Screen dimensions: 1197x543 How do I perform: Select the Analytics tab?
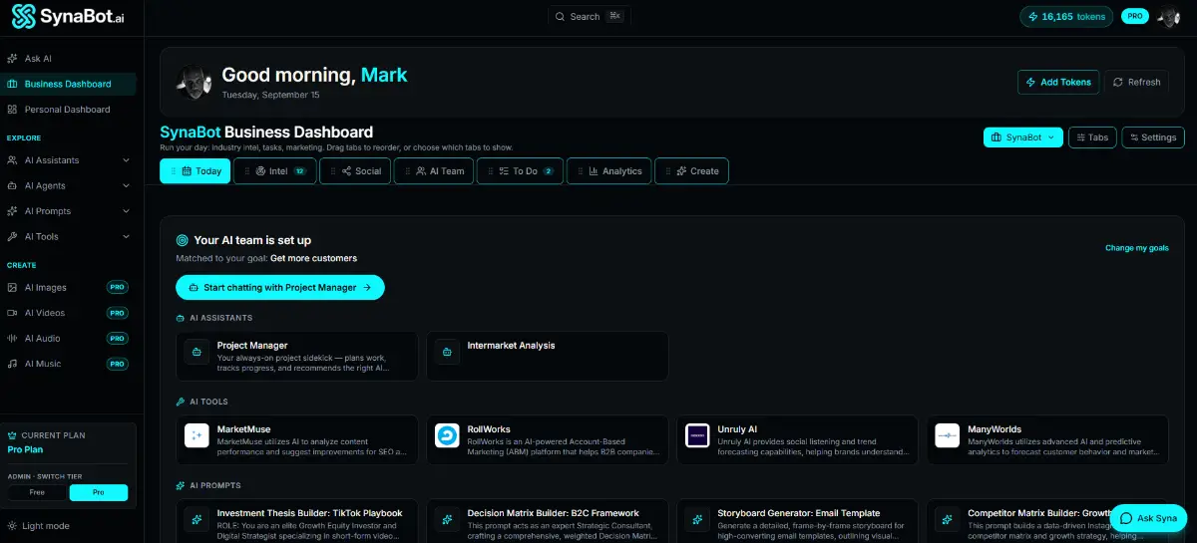tap(608, 171)
